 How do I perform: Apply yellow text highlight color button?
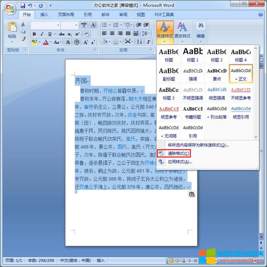(34, 42)
